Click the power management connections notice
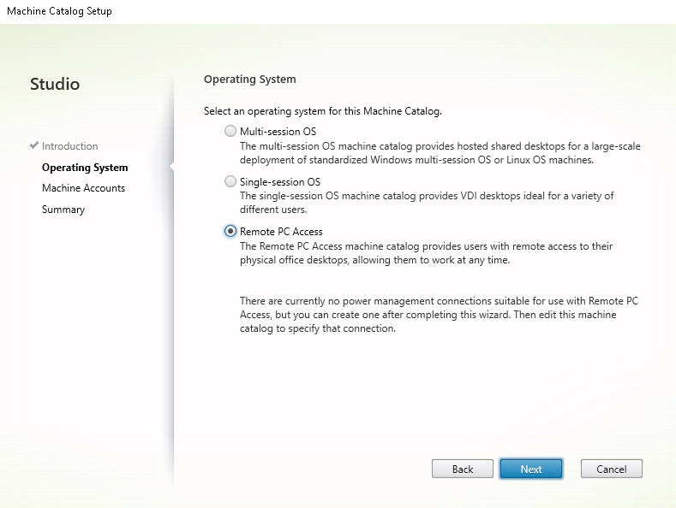Screen dimensions: 676x508 coord(439,315)
